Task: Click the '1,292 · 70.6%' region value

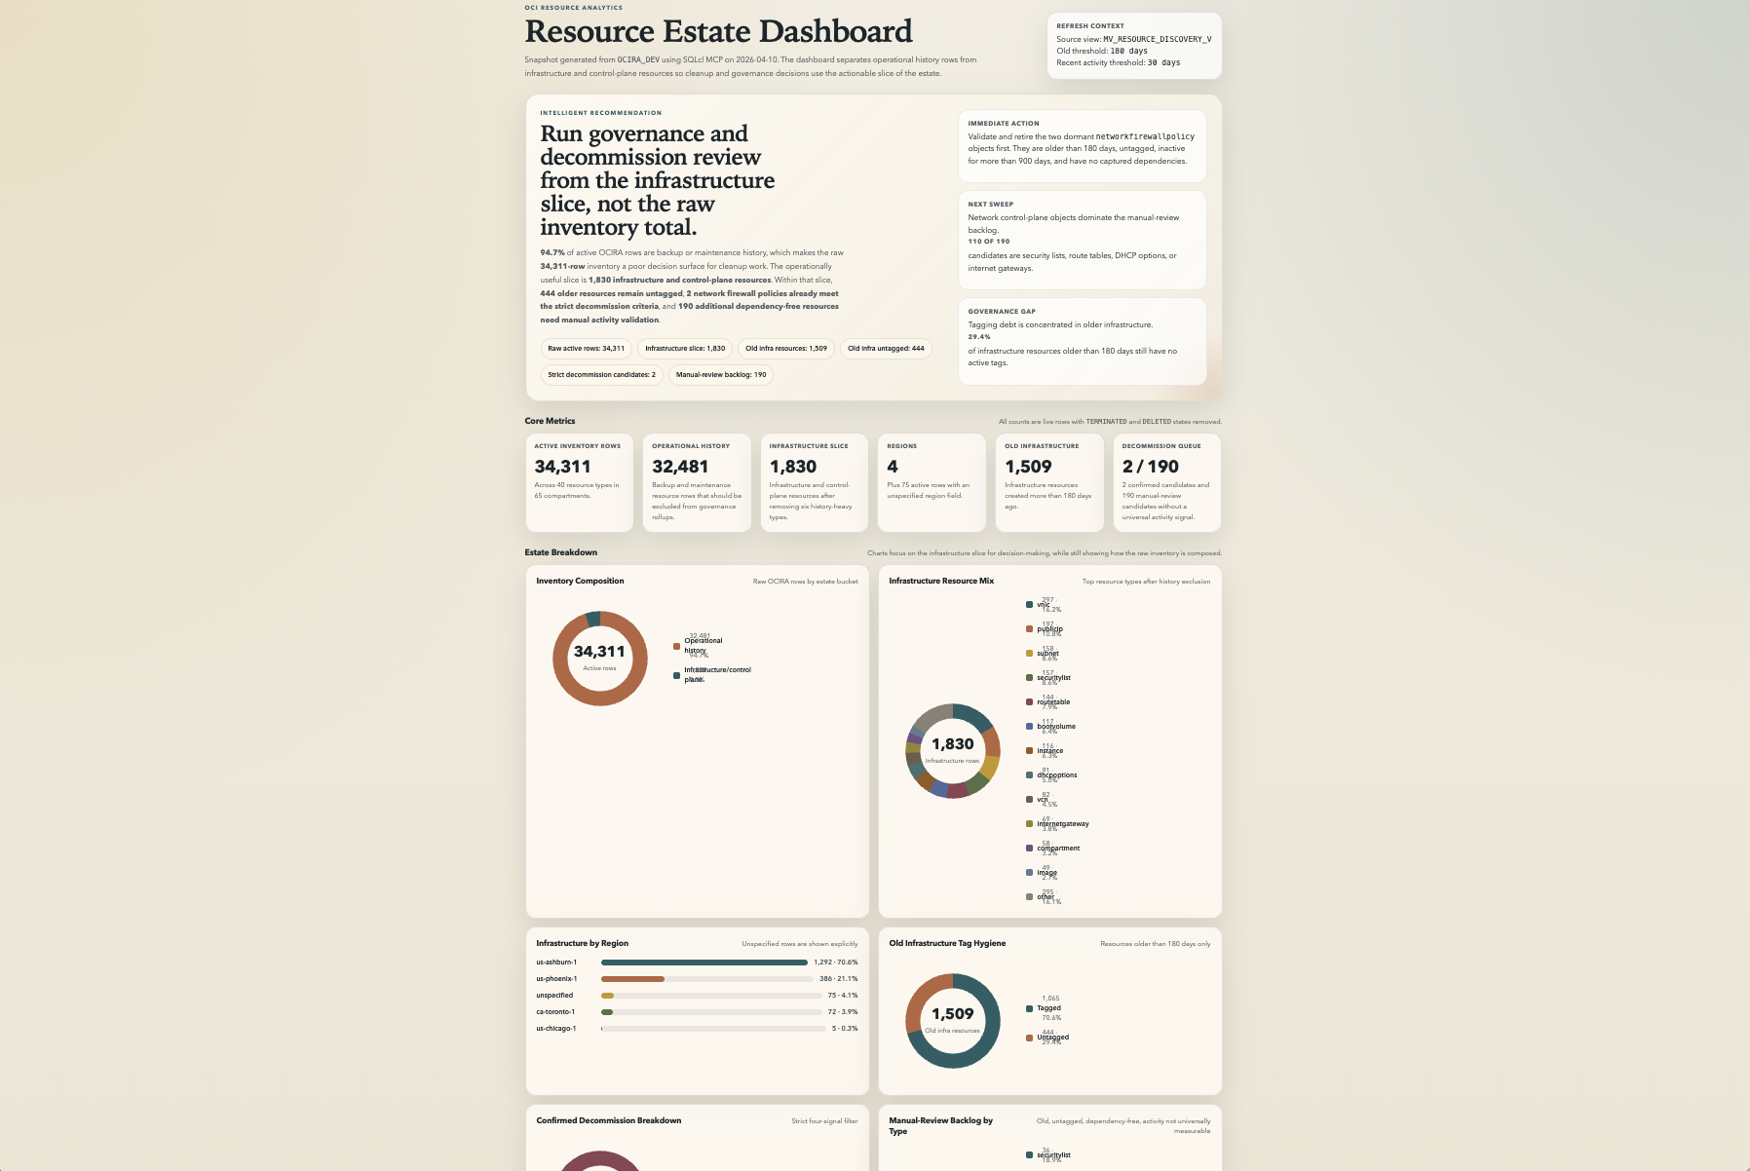Action: pos(836,963)
